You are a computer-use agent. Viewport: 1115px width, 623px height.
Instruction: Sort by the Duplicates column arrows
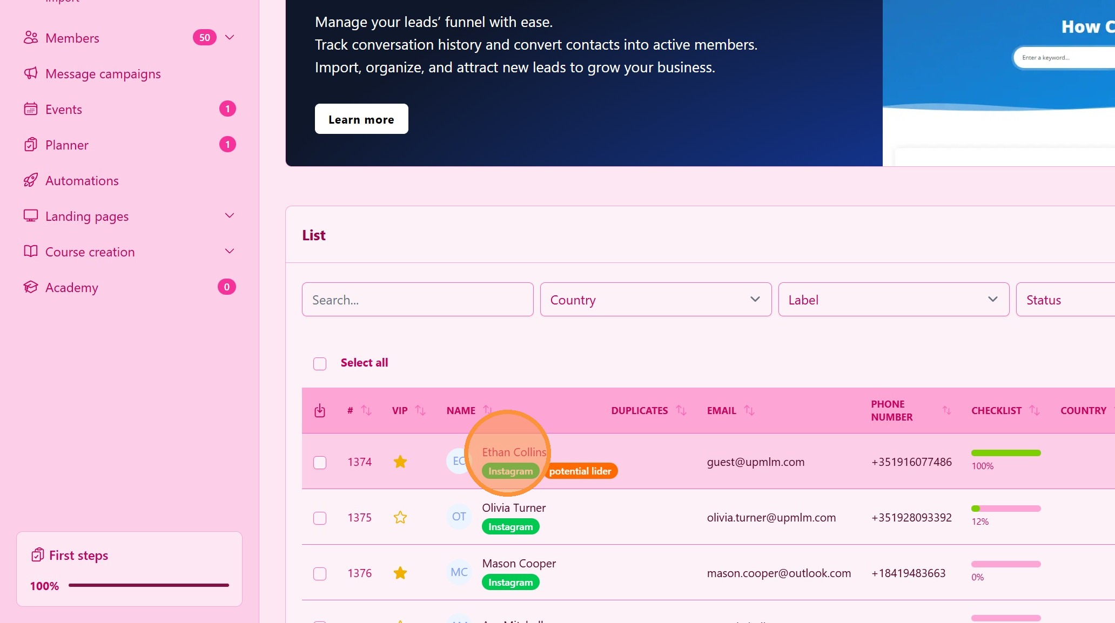681,411
